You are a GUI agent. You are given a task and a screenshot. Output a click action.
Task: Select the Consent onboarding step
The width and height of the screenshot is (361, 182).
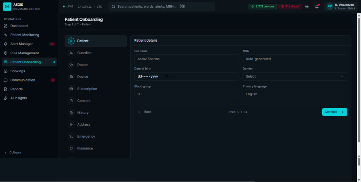click(96, 101)
